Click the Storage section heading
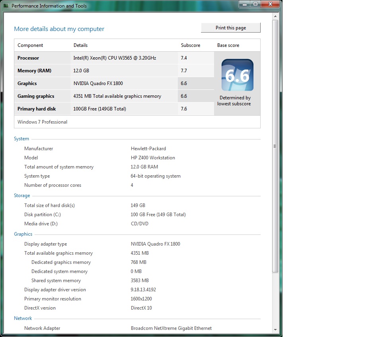The image size is (382, 337). (x=22, y=196)
